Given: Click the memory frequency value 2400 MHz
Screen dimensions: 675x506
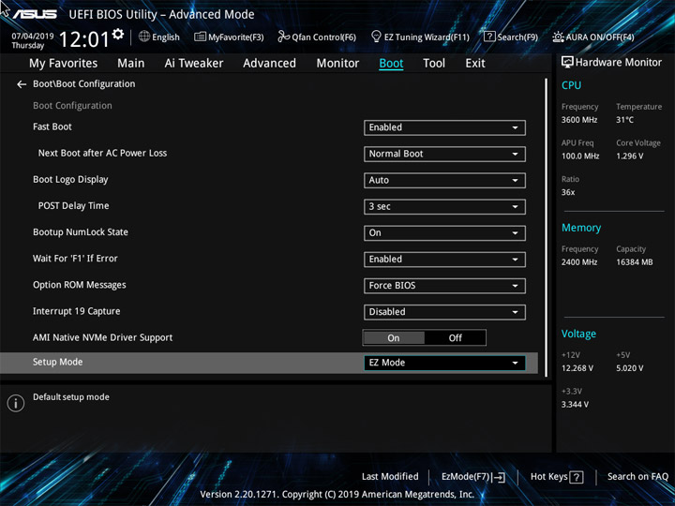Looking at the screenshot, I should click(x=579, y=261).
